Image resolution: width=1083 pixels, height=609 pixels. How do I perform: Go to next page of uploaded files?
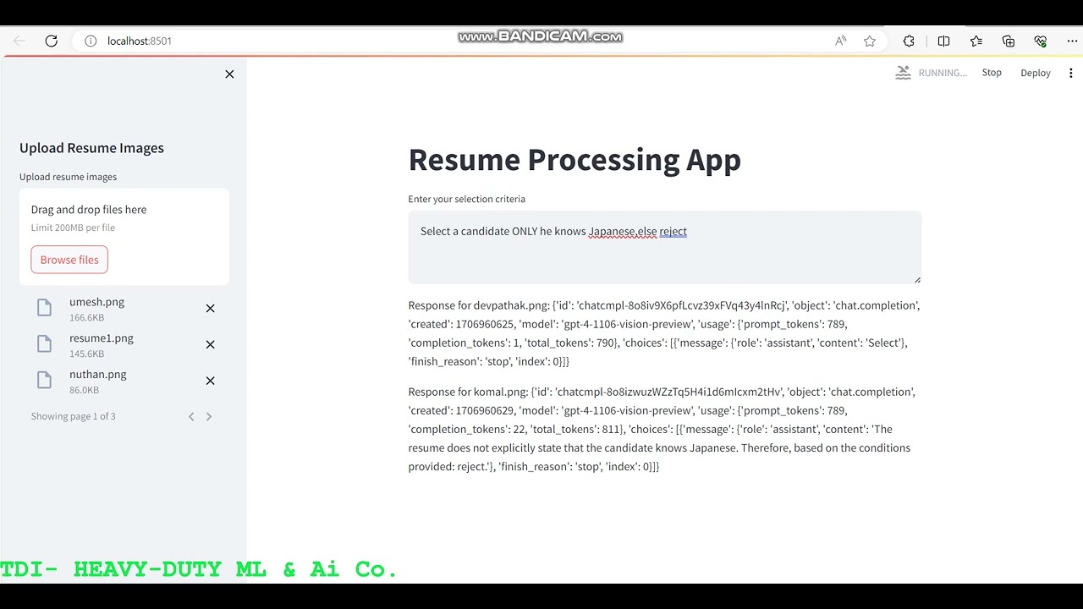[209, 416]
